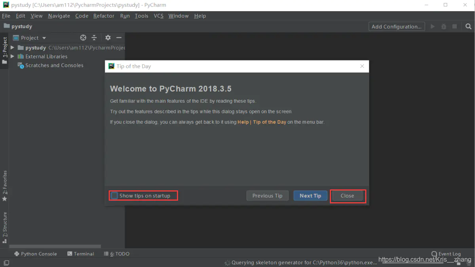Viewport: 475px width, 267px height.
Task: Open the Window menu
Action: pyautogui.click(x=179, y=16)
